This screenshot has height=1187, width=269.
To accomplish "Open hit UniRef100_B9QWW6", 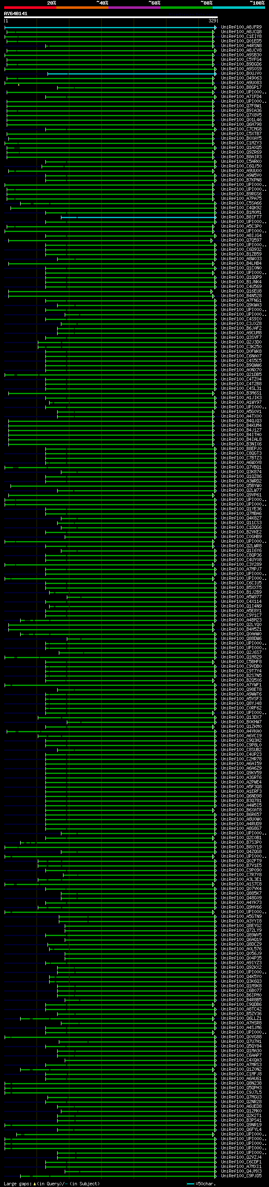I will pos(241,365).
